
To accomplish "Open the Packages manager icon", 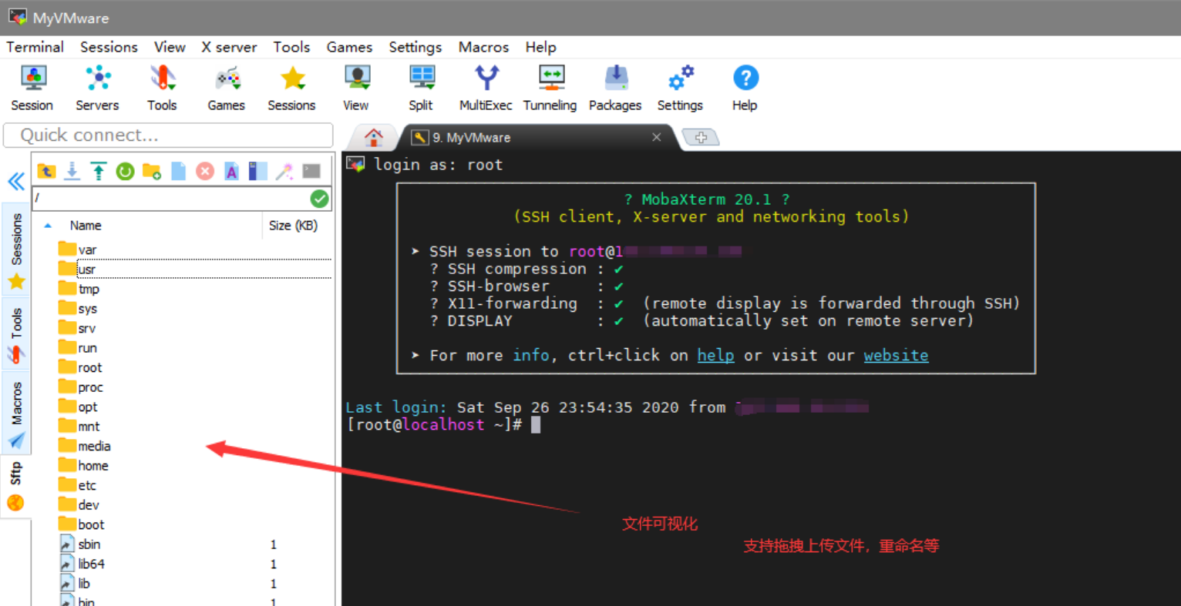I will coord(614,88).
